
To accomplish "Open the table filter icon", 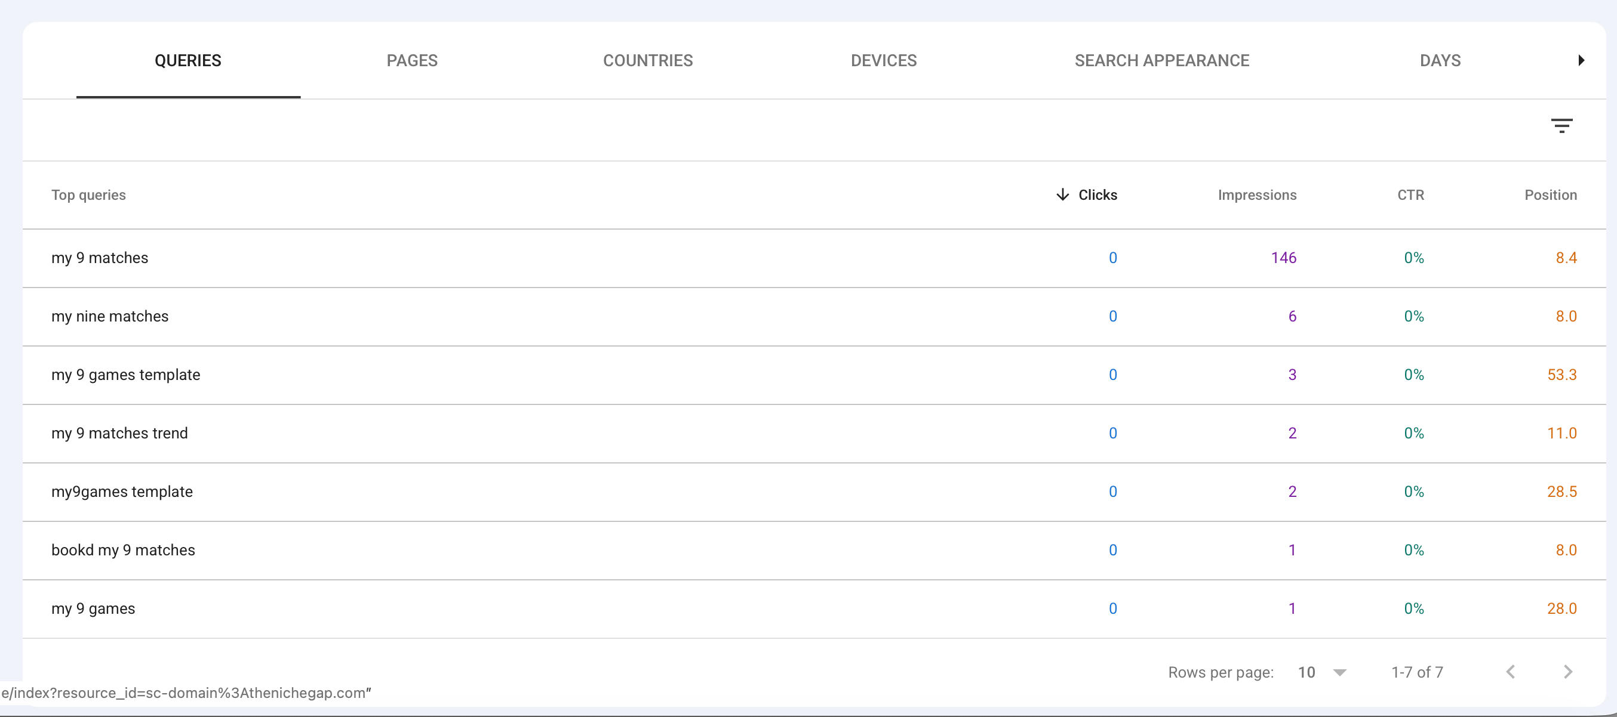I will coord(1561,125).
